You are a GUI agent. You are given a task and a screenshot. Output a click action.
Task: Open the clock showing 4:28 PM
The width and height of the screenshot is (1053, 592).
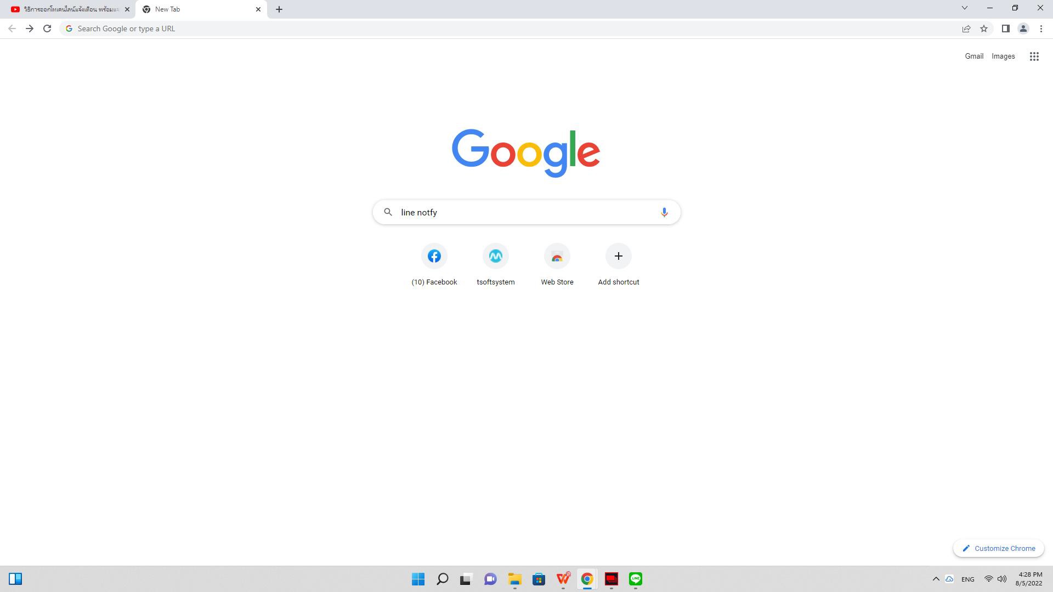pos(1029,579)
